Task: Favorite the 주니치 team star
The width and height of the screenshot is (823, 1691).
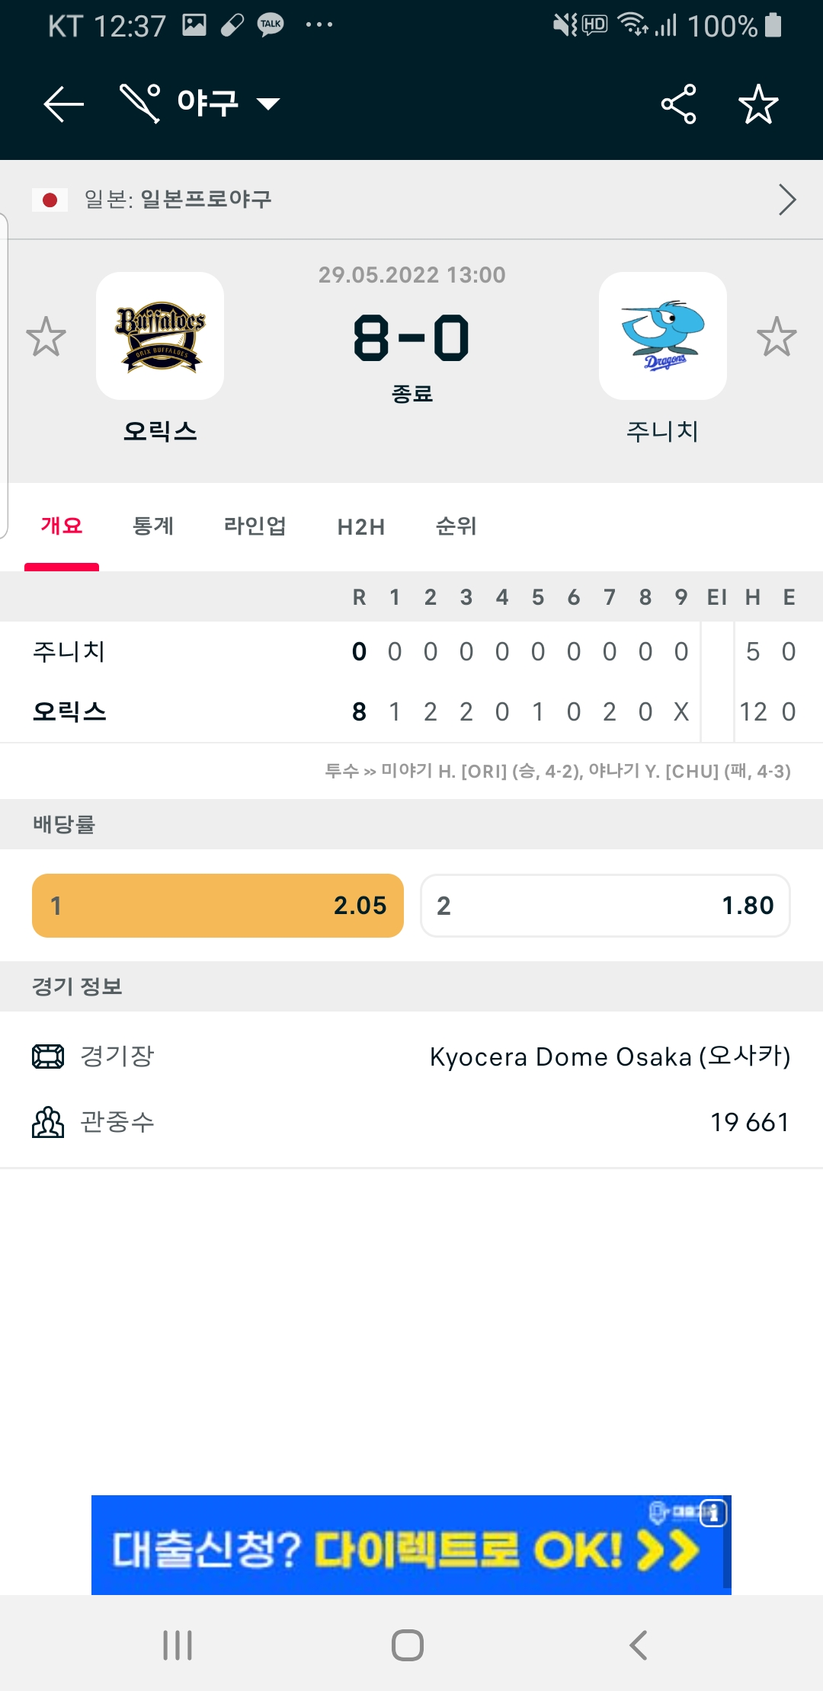Action: pyautogui.click(x=777, y=337)
